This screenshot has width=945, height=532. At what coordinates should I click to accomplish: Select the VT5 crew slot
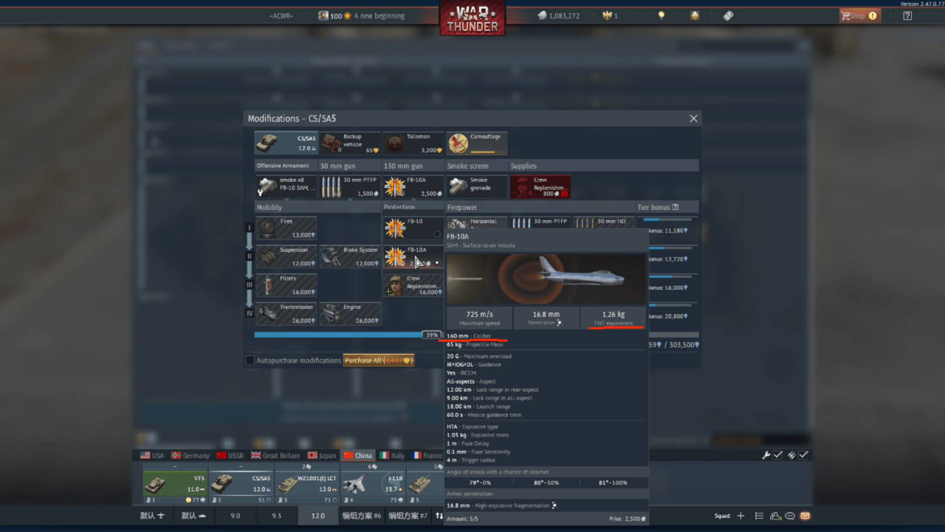coord(175,484)
